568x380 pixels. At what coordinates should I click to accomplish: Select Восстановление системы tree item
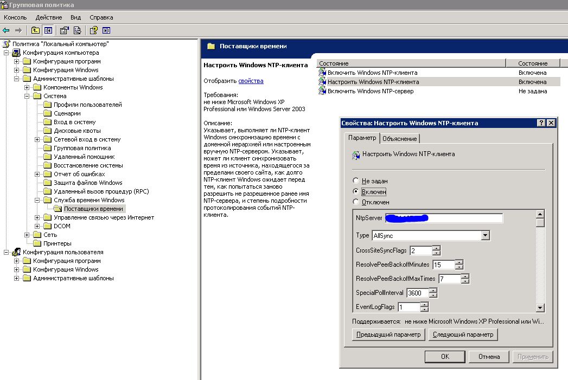(88, 165)
